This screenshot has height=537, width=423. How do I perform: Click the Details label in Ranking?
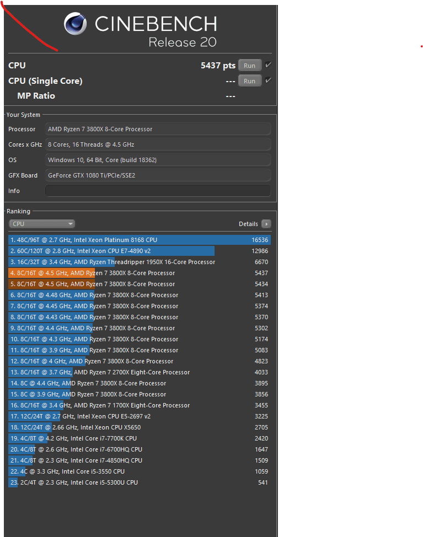coord(248,224)
